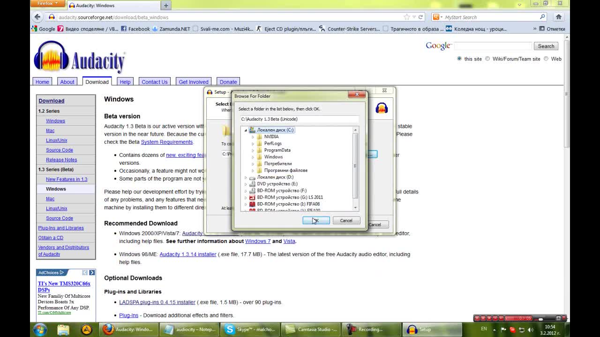Open the Audacity 1.3.14 installer link
Viewport: 600px width, 337px height.
click(x=188, y=254)
